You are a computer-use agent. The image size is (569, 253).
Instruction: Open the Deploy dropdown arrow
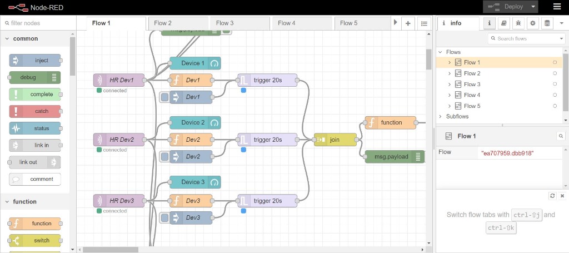(x=533, y=7)
